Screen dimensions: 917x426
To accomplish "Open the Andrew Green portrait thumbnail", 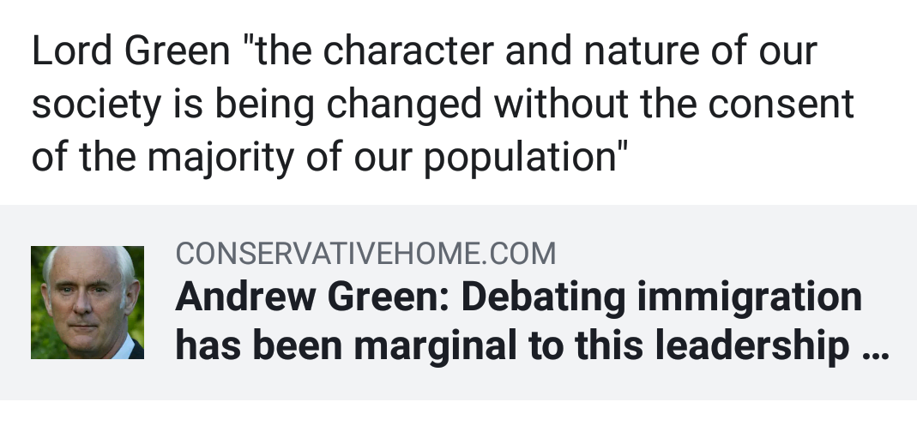I will [87, 303].
